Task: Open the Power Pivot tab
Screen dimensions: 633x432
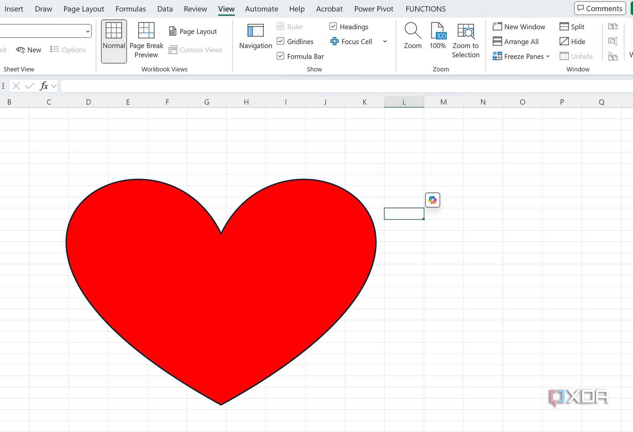Action: click(x=373, y=8)
